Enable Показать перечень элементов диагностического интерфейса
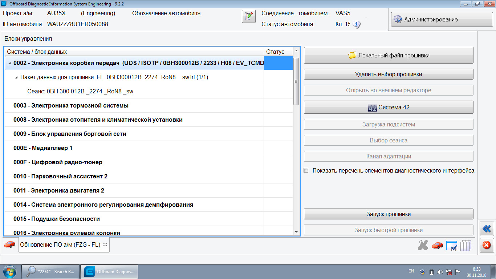This screenshot has width=496, height=279. click(306, 170)
